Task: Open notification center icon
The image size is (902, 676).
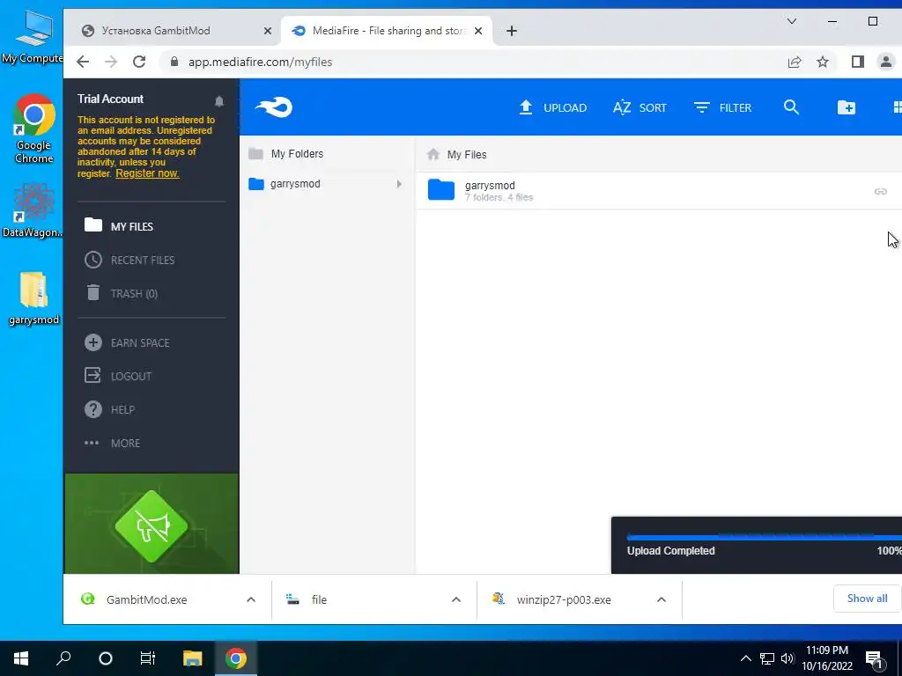Action: [874, 658]
